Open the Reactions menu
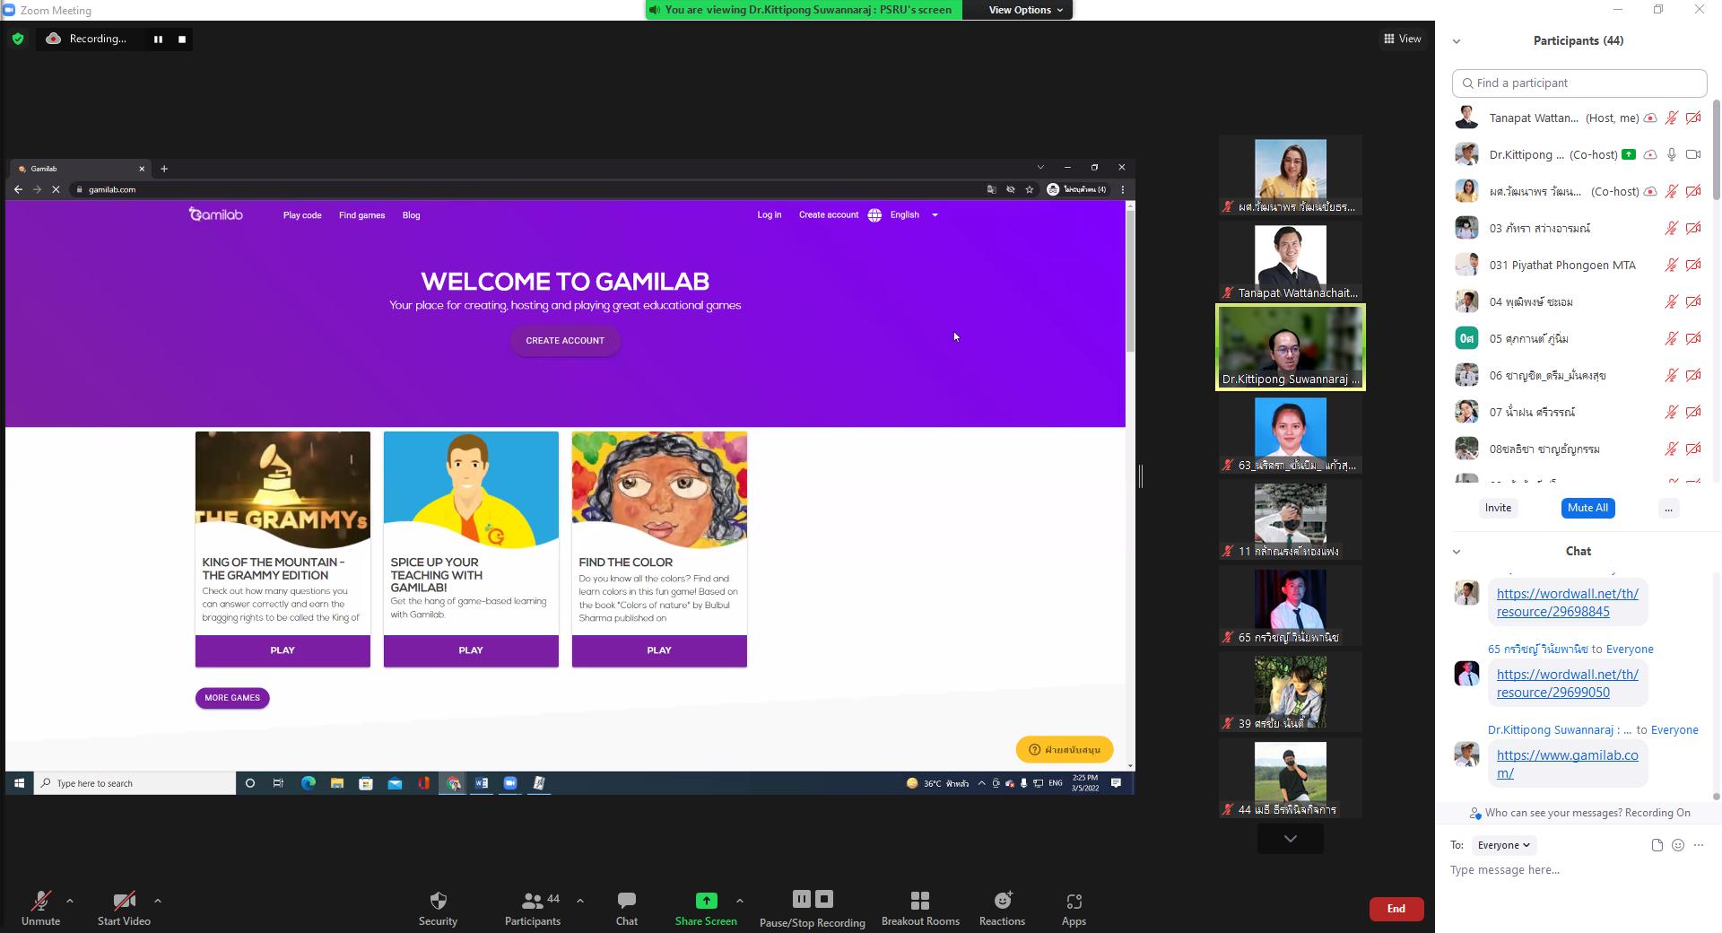The image size is (1722, 933). [x=1002, y=908]
